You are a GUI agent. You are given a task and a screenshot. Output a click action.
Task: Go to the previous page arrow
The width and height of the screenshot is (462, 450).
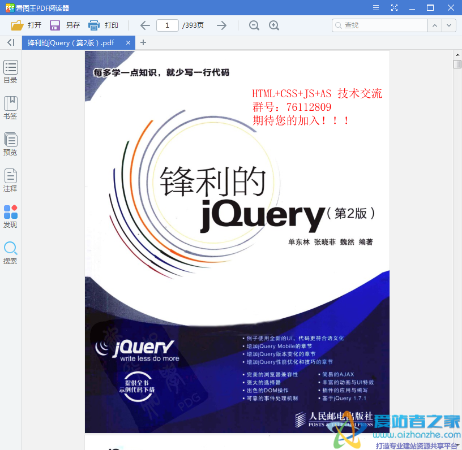pos(145,25)
